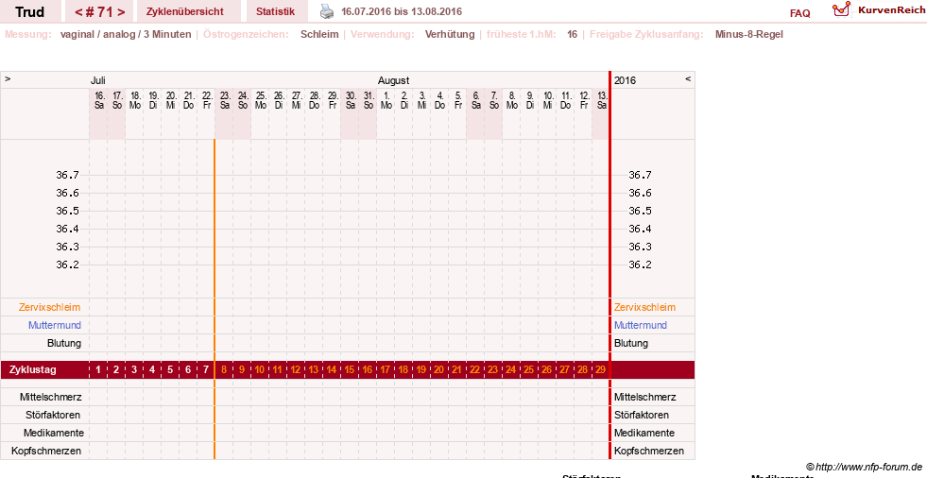Click the < arrow right of 2016
The height and width of the screenshot is (478, 927).
[688, 78]
